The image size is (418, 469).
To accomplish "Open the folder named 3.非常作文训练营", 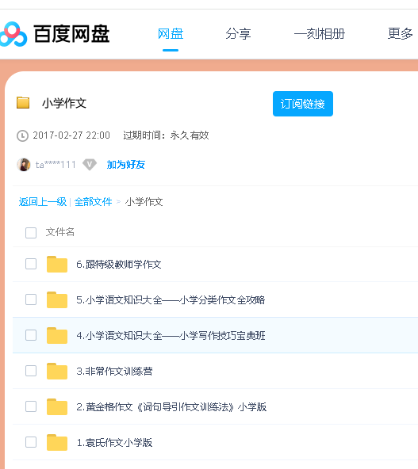I will click(114, 371).
